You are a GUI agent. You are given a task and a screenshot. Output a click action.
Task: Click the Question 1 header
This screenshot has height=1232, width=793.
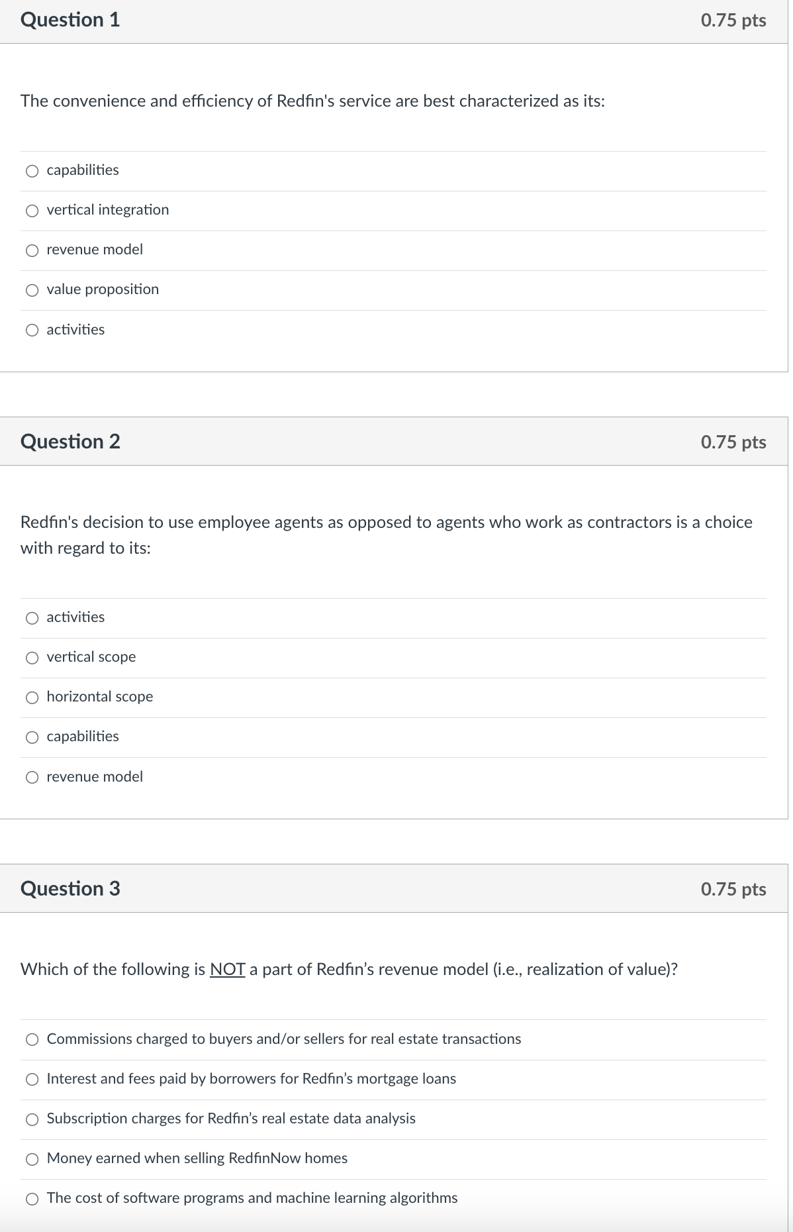pos(70,20)
